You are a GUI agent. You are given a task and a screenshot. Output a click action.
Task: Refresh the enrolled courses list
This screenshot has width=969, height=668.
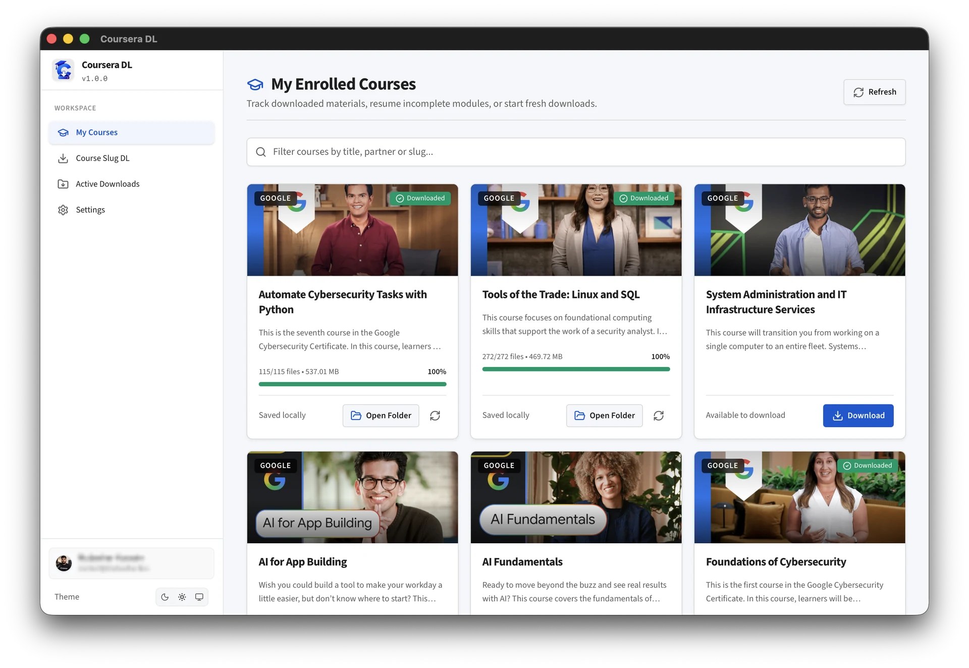874,92
